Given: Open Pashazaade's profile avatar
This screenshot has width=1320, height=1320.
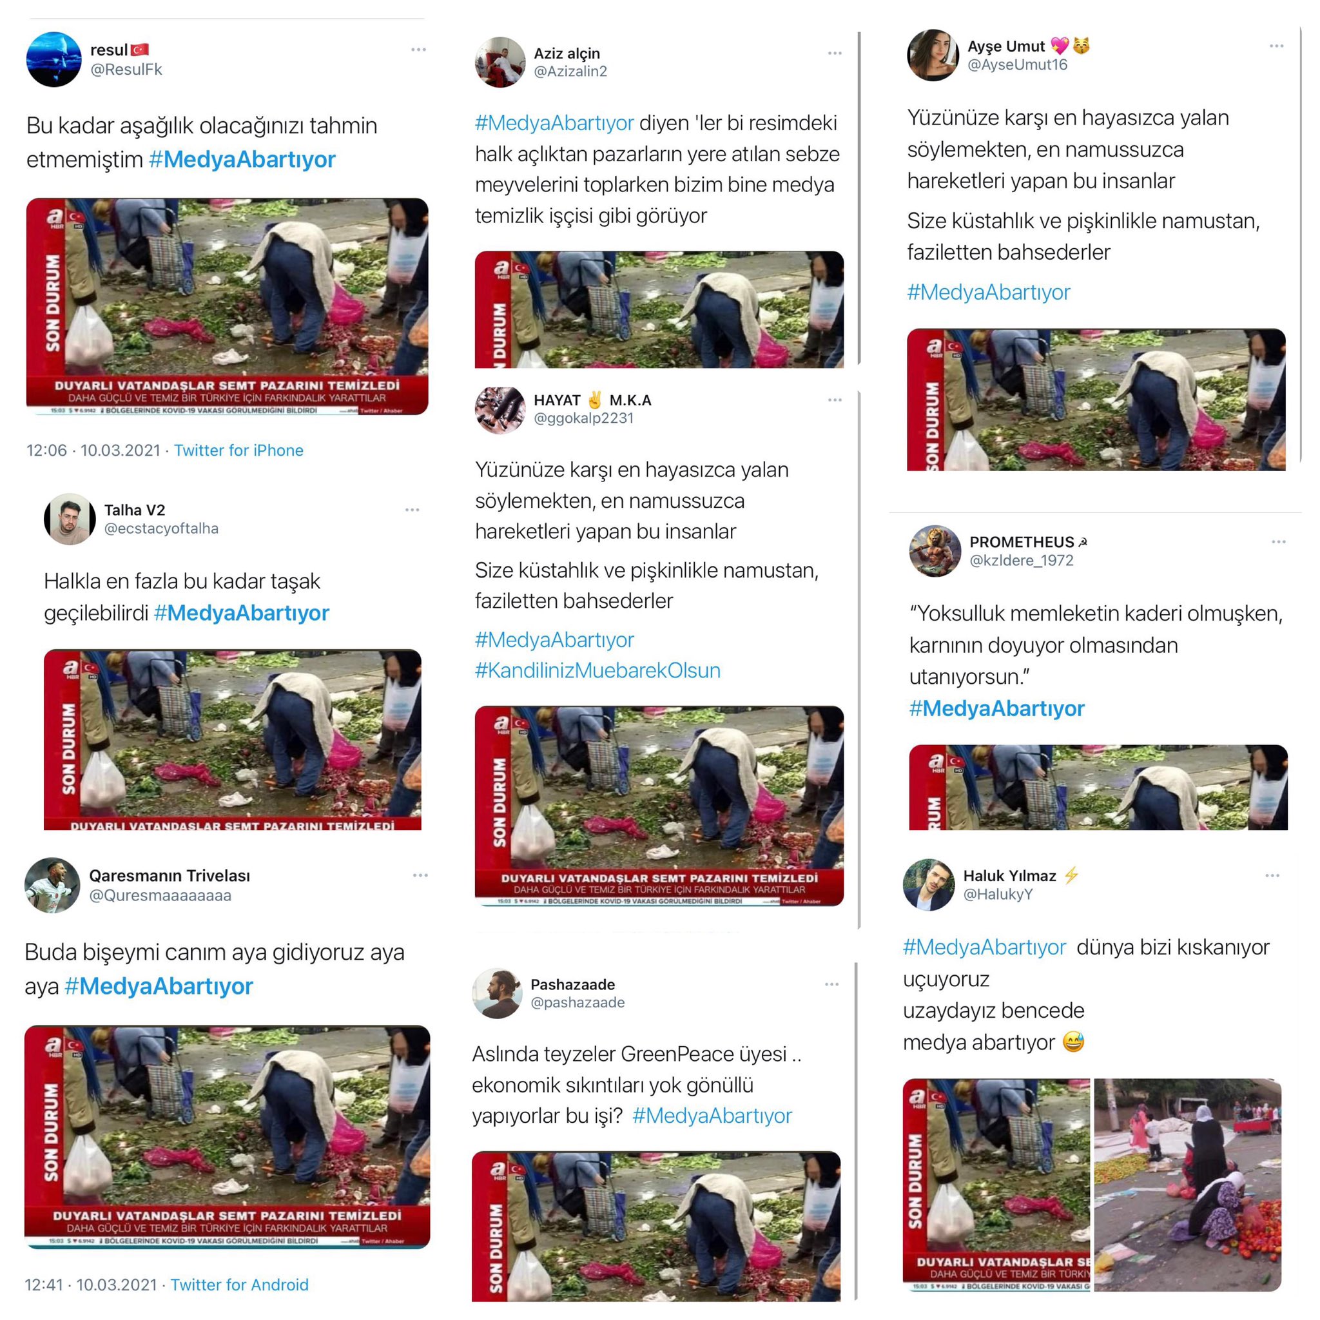Looking at the screenshot, I should coord(498,993).
